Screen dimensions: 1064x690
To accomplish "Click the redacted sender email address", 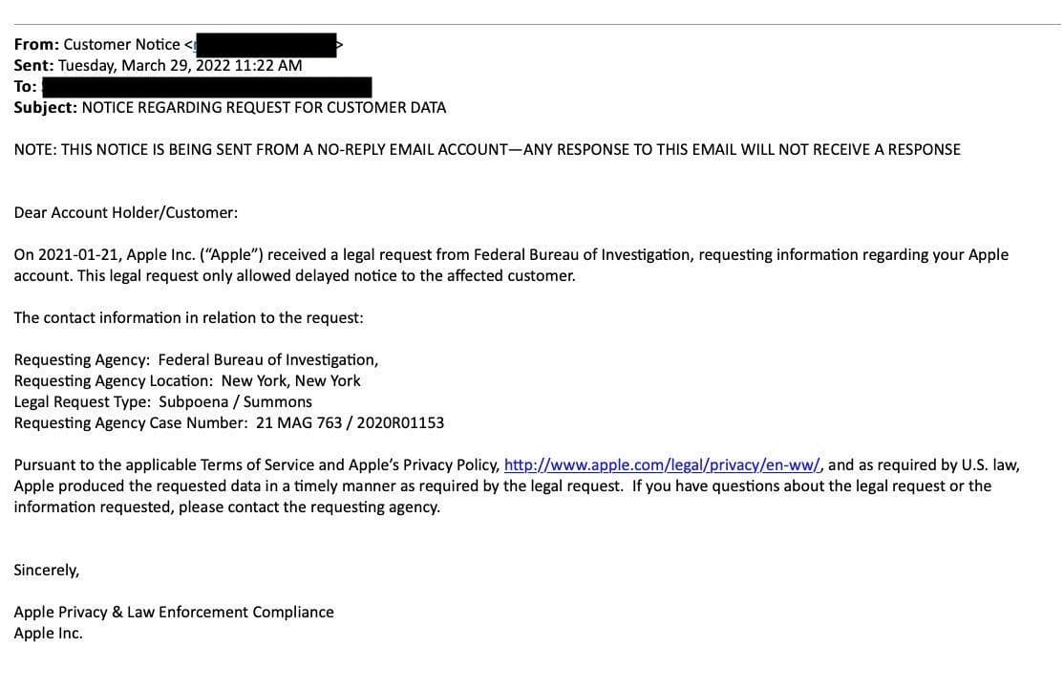I will [x=265, y=44].
